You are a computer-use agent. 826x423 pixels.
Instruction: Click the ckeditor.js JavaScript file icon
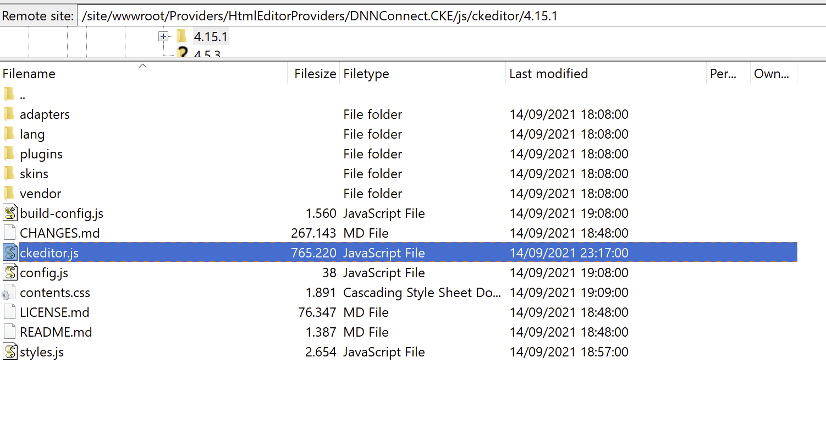10,252
